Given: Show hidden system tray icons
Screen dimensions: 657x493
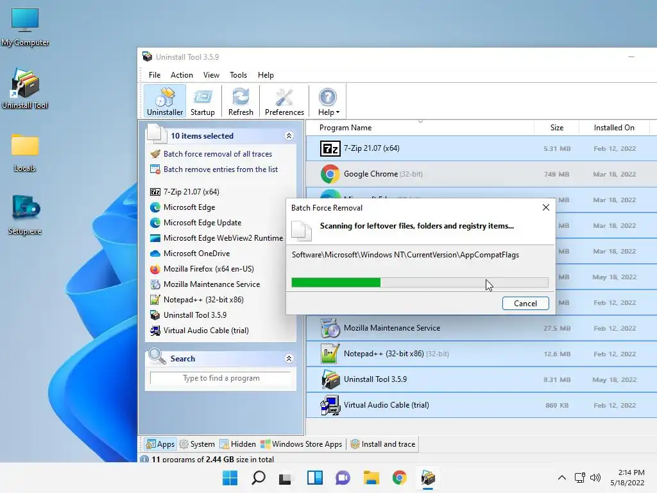Looking at the screenshot, I should pyautogui.click(x=562, y=478).
